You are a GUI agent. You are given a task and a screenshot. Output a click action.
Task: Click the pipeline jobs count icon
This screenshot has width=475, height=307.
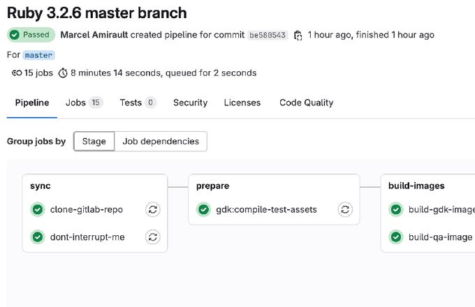click(x=17, y=73)
